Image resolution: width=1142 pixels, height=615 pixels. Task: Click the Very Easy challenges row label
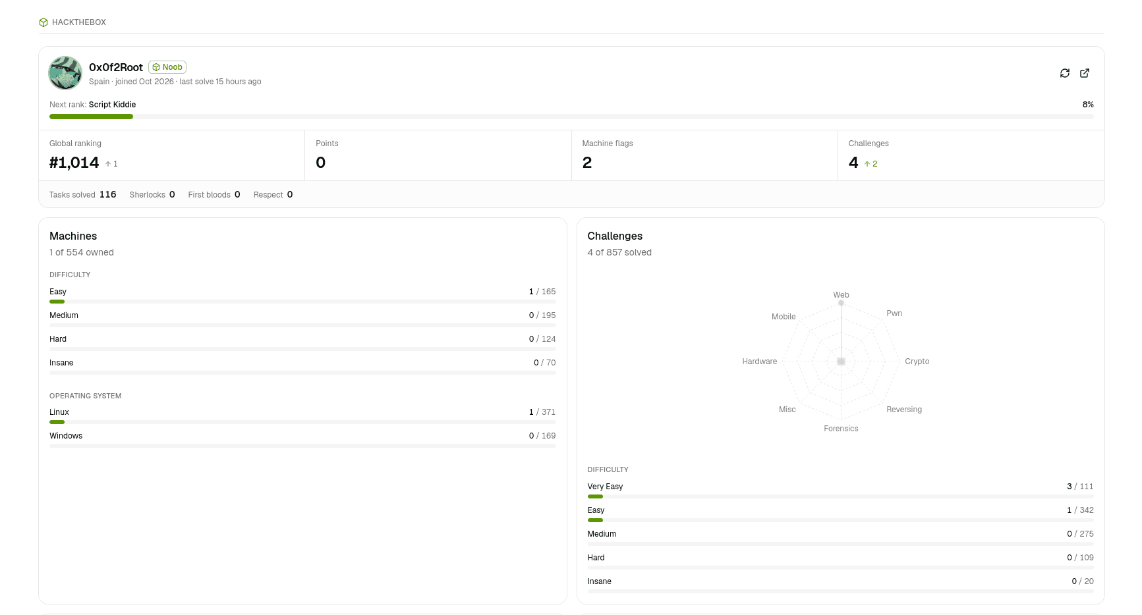(x=606, y=487)
